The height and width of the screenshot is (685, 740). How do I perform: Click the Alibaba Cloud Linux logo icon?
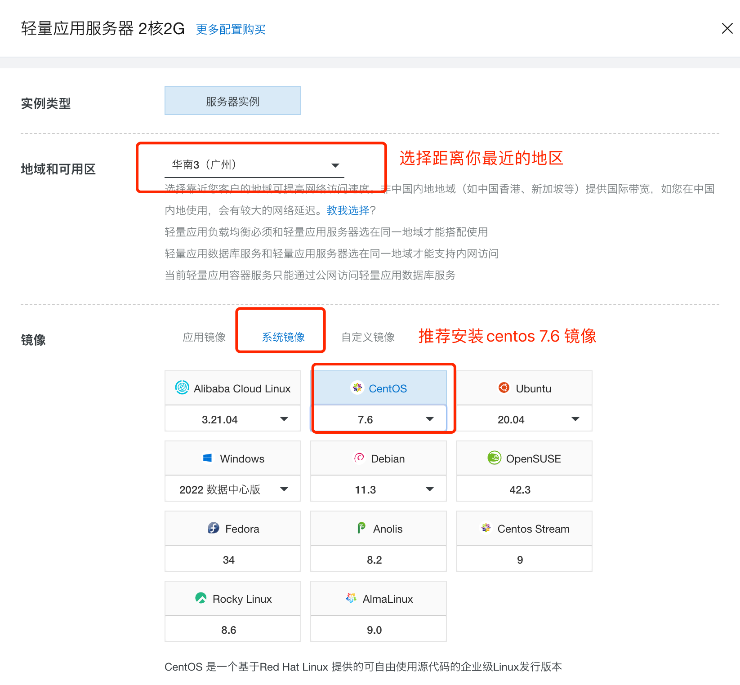click(182, 387)
